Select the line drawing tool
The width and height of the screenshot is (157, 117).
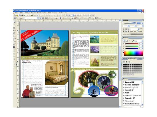pos(14,39)
